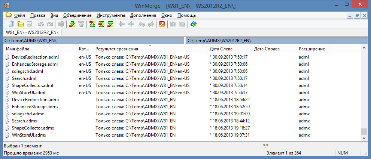Go to Current Difference icon
Screen dimensions: 371x159
pyautogui.click(x=101, y=24)
